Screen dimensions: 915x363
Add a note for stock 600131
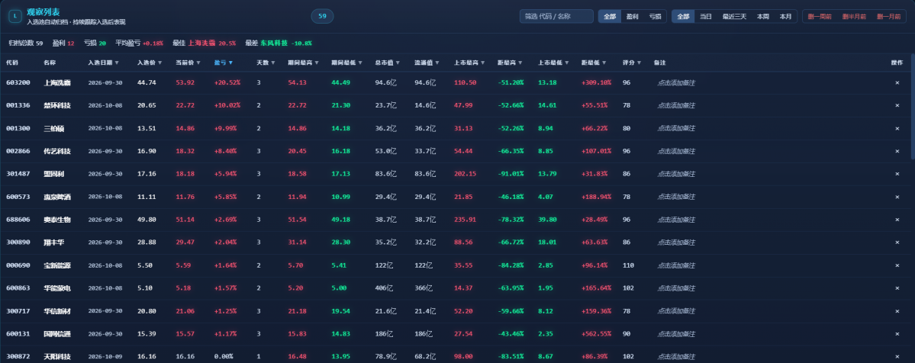676,334
